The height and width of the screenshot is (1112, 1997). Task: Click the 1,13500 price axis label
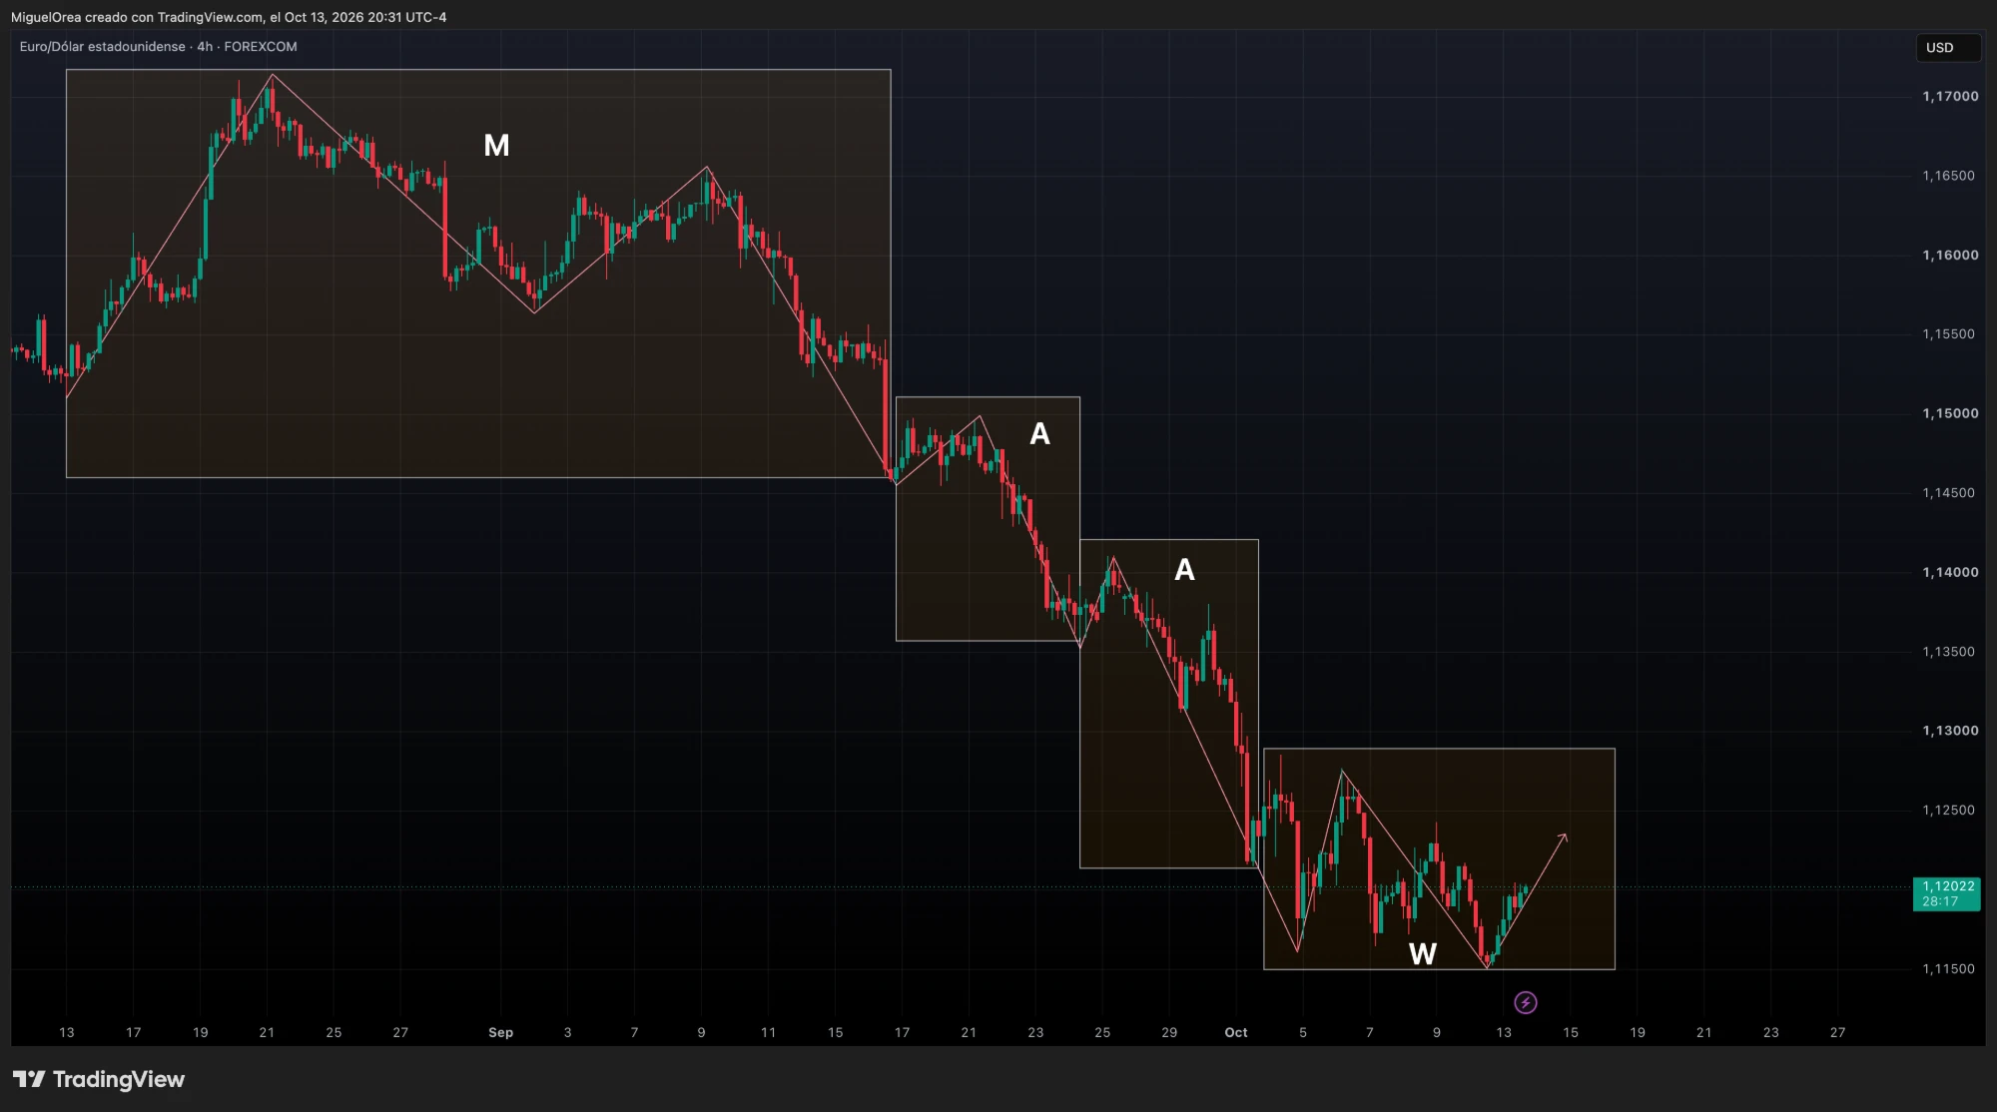tap(1948, 651)
